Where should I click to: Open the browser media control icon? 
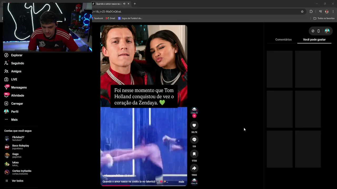pos(320,12)
